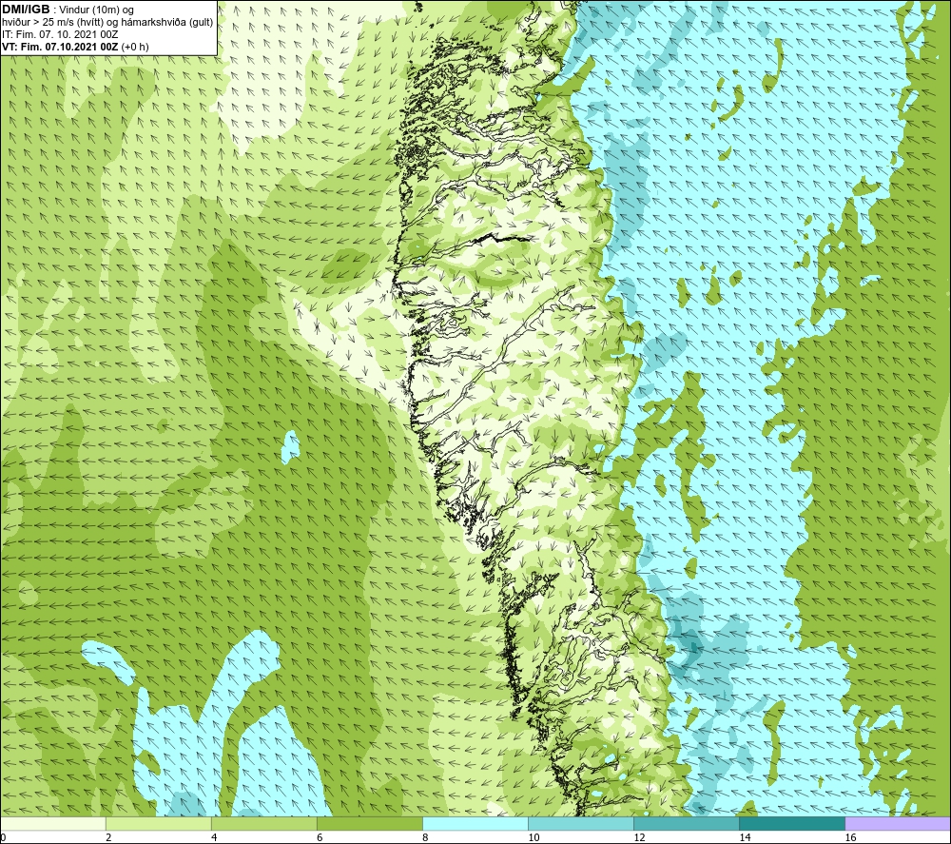The height and width of the screenshot is (844, 951).
Task: Click the '(+0 h)' forecast offset text
Action: tap(135, 47)
